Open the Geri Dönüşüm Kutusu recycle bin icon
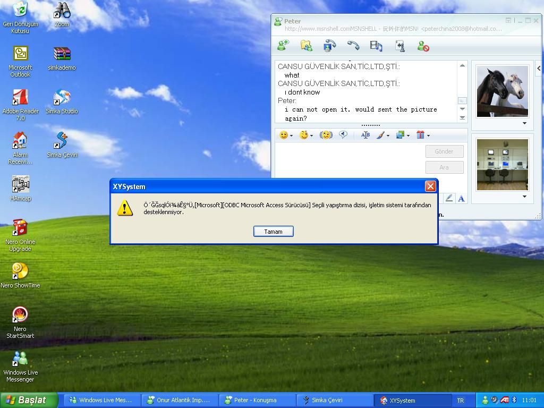Screen dimensions: 544x408 pyautogui.click(x=20, y=18)
